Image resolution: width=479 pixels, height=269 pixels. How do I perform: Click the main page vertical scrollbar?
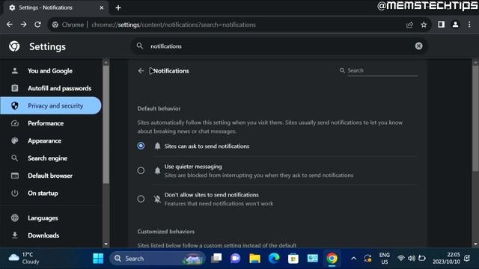pyautogui.click(x=475, y=119)
